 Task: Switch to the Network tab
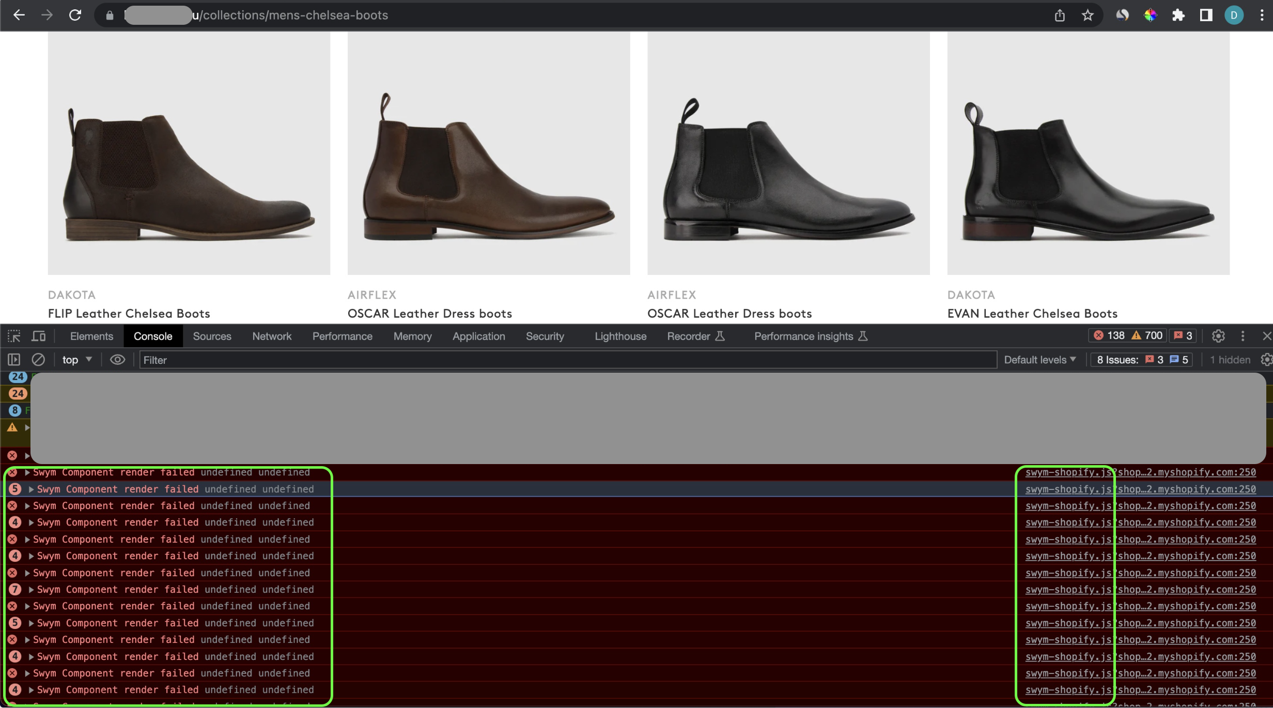point(272,336)
